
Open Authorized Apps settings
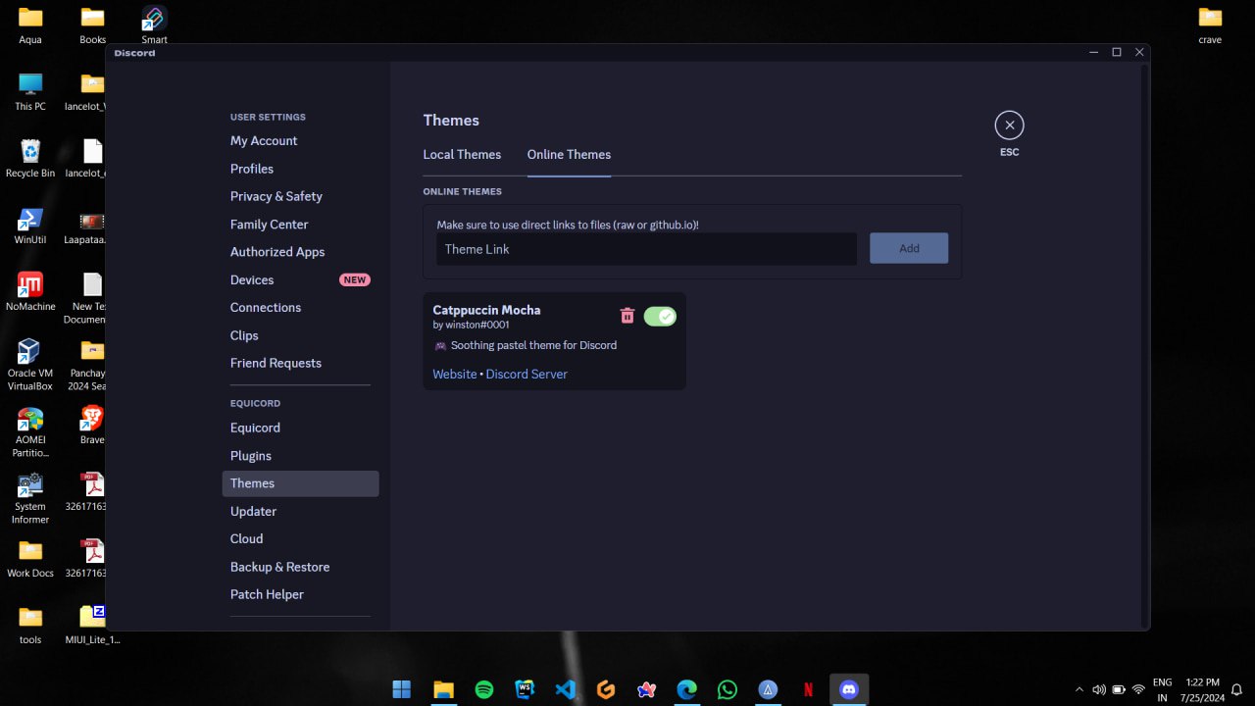coord(300,252)
